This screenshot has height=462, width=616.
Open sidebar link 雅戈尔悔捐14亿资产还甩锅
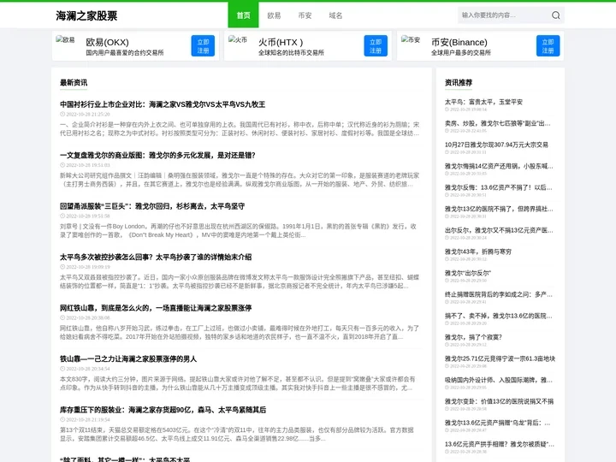499,166
